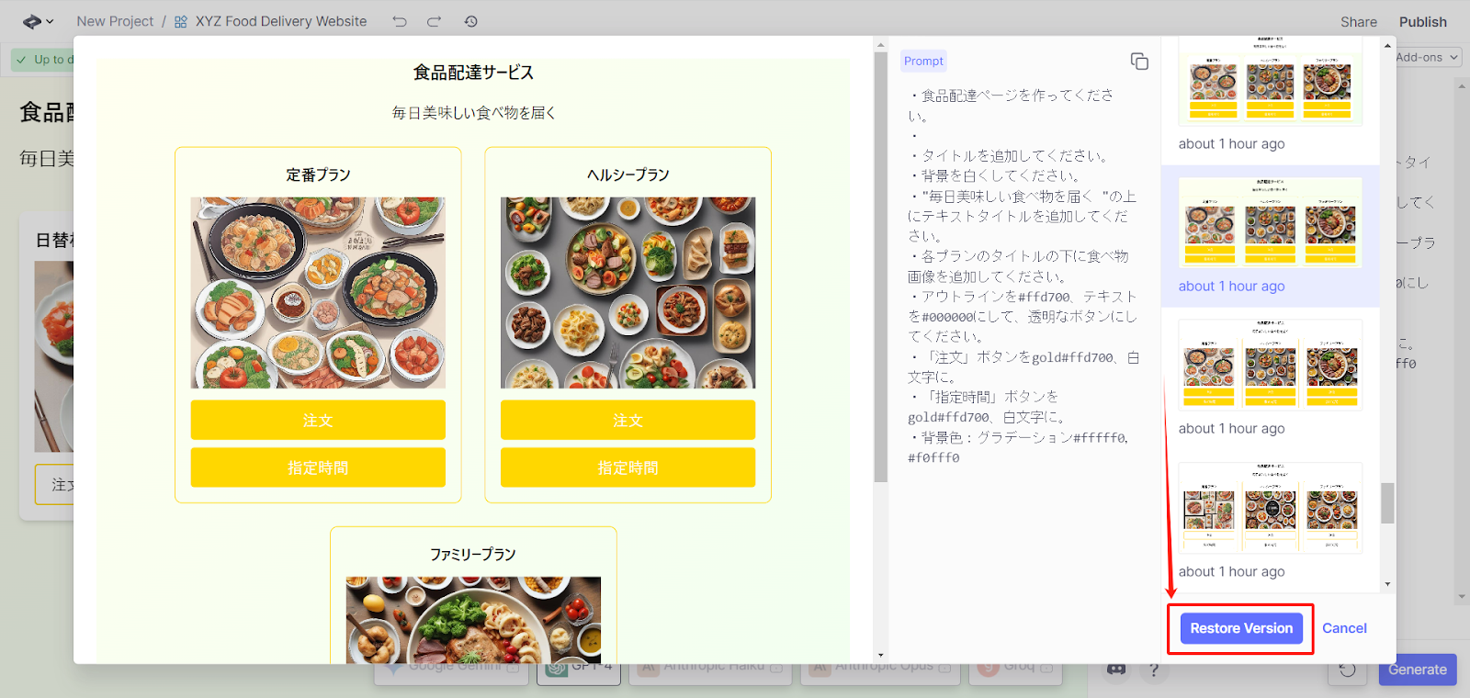Open the XYZ Food Delivery Website breadcrumb
Viewport: 1470px width, 698px height.
(x=280, y=21)
